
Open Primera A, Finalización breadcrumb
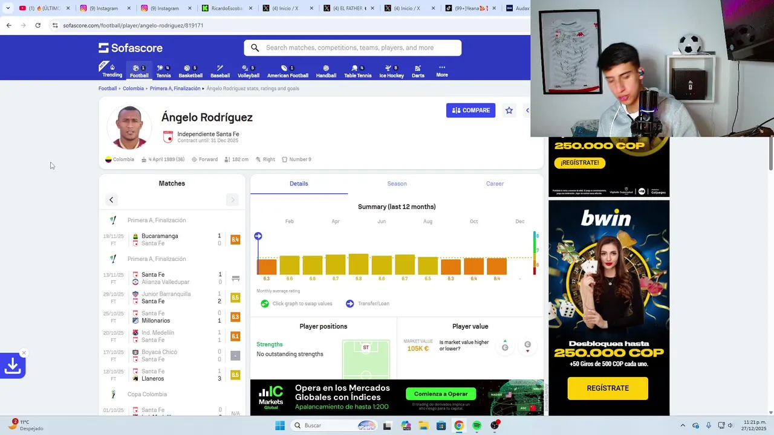click(x=175, y=88)
